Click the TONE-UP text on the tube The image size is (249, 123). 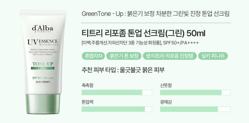[43, 64]
